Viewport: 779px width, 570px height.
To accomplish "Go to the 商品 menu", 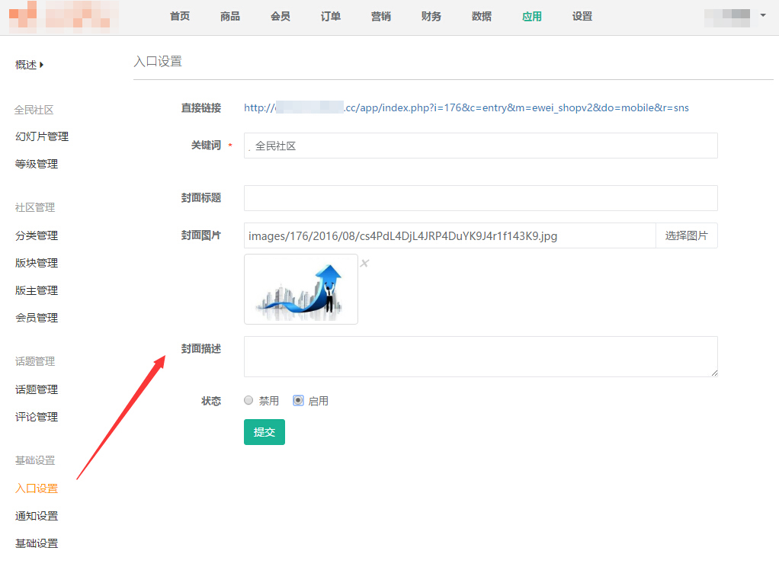I will tap(230, 17).
